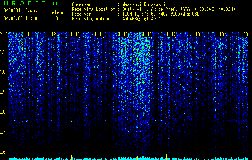252x160 pixels.
Task: Click the 1115 time marker
Action: pos(123,34)
